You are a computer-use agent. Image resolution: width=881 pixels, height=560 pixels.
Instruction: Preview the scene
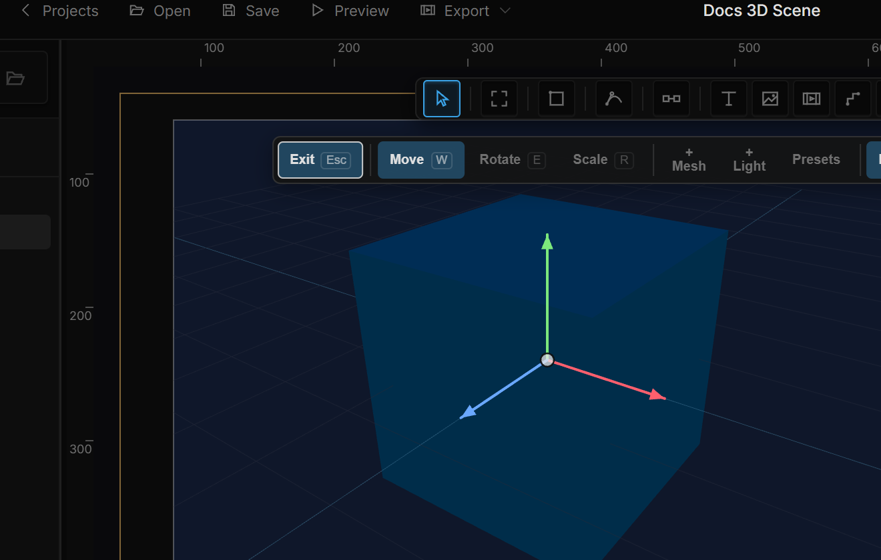350,11
